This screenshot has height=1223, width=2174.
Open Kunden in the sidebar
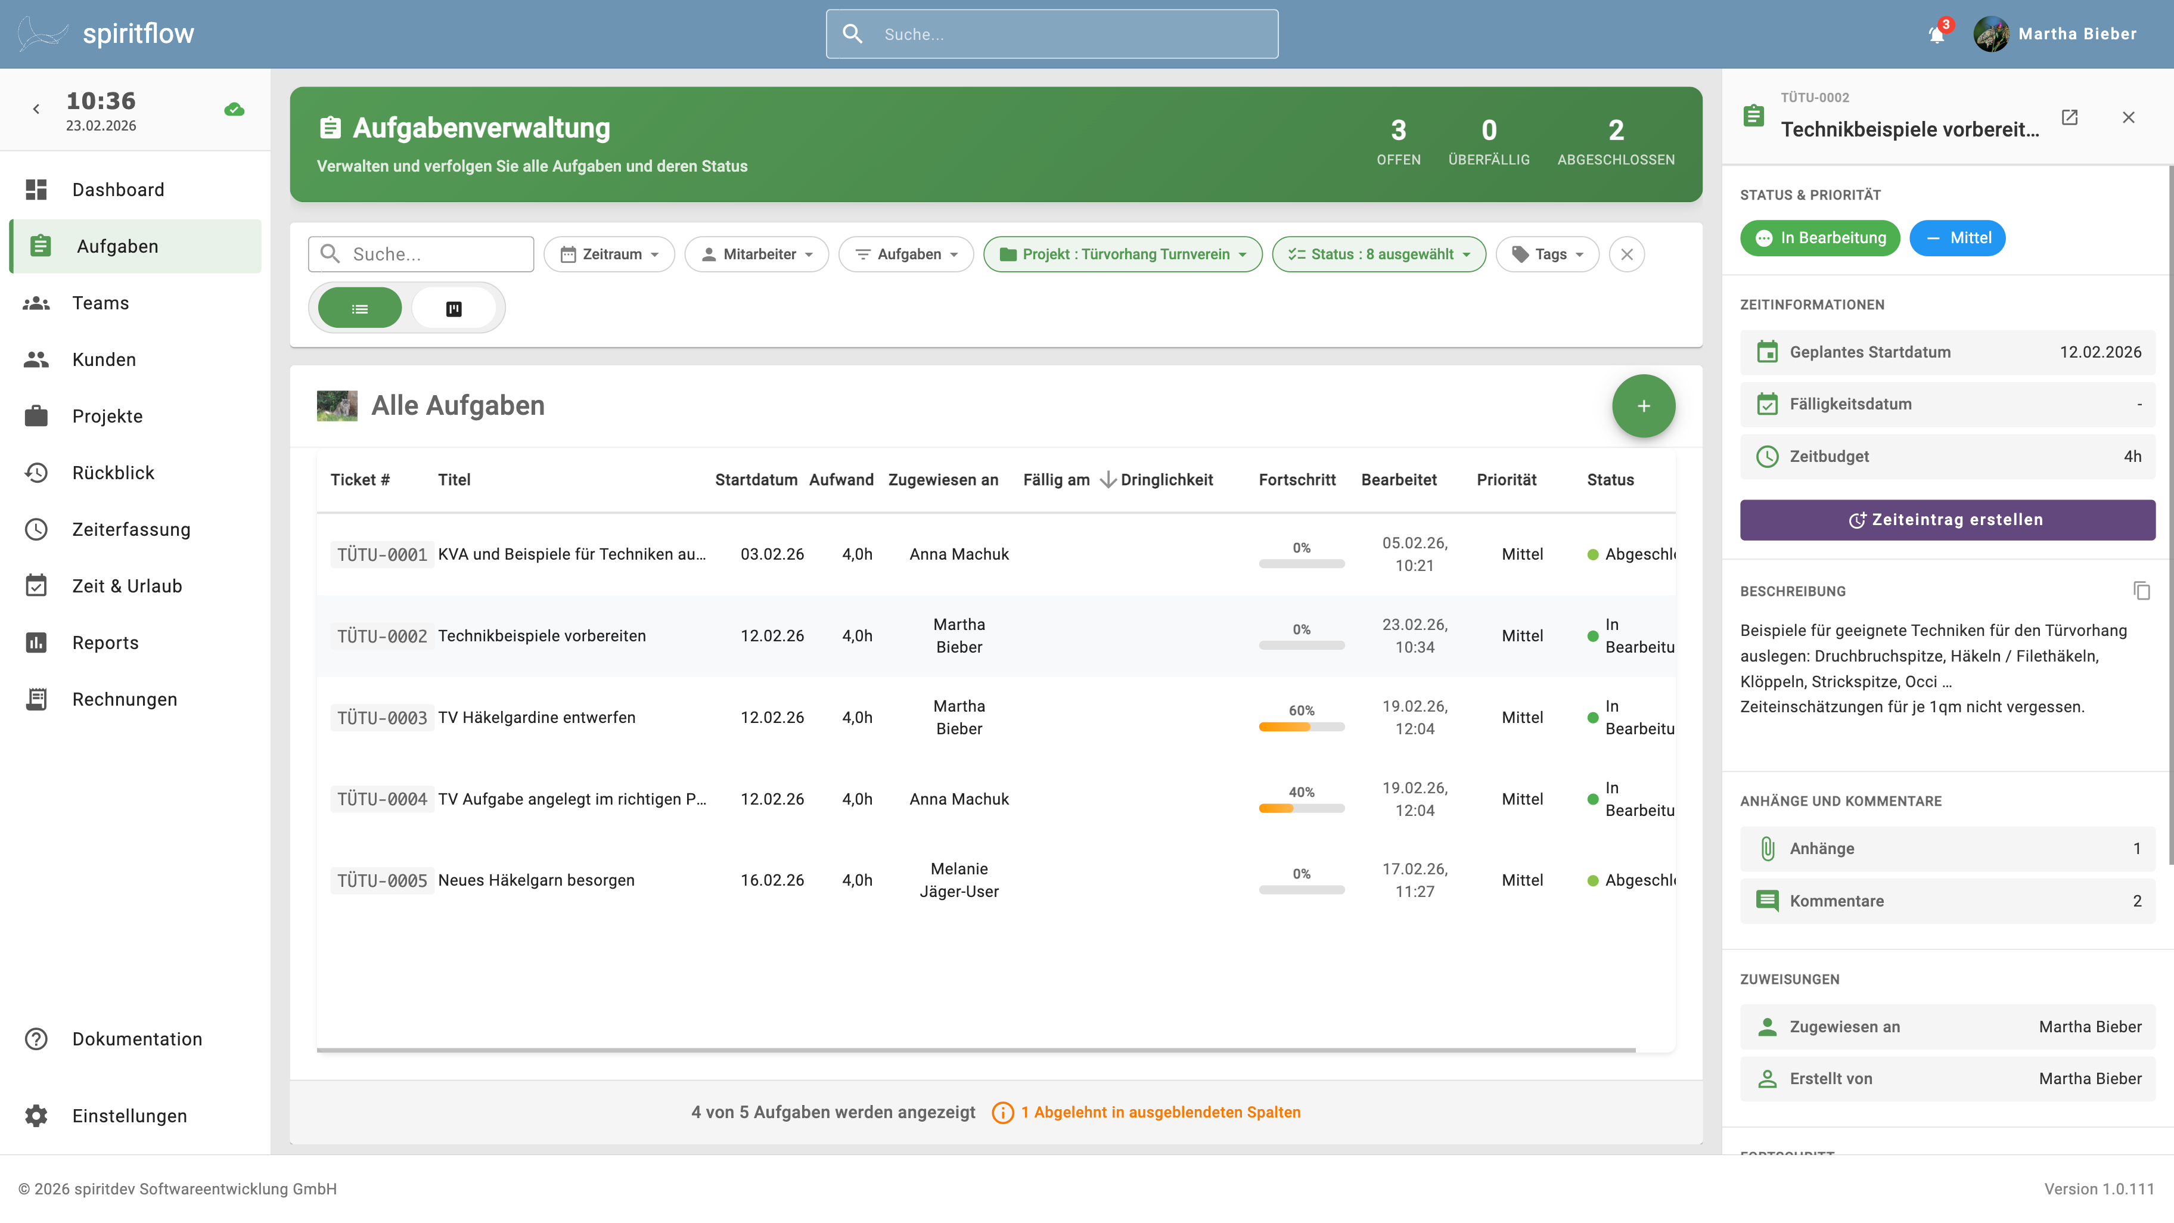point(135,359)
